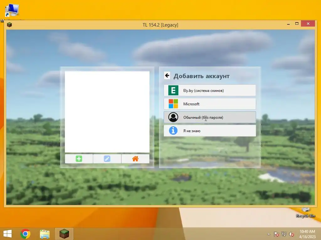The image size is (321, 240).
Task: Click the blue pencil edit account button
Action: pos(107,159)
